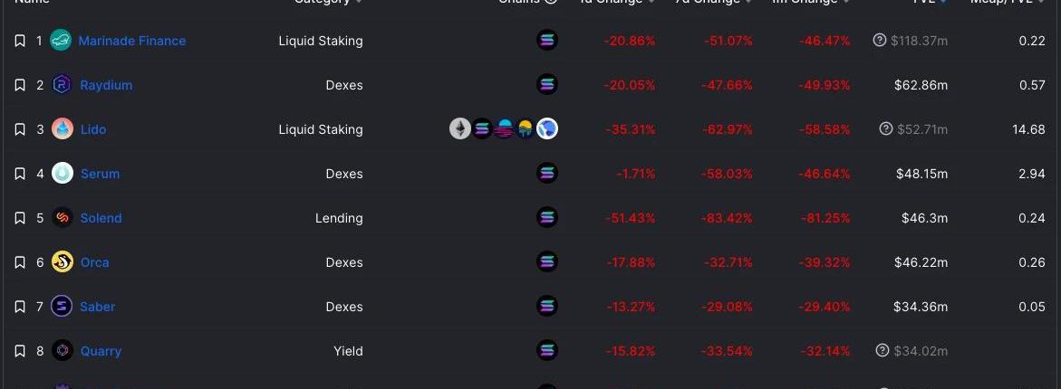This screenshot has height=389, width=1061.
Task: Click the Orca whale logo
Action: (63, 262)
